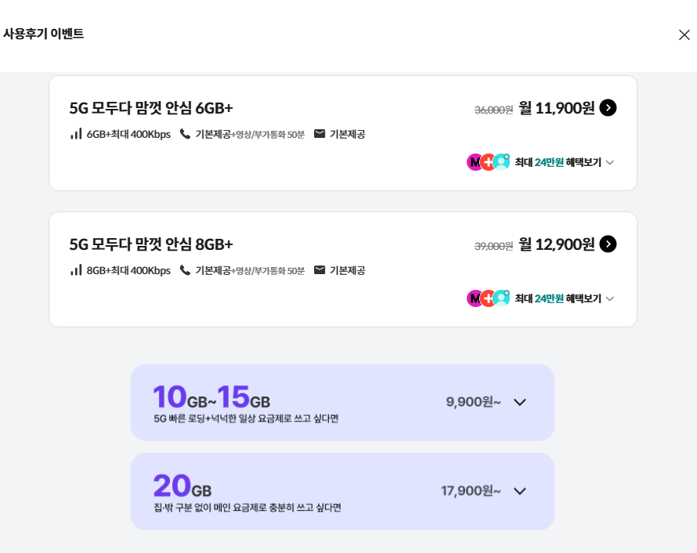Expand the 20GB plan section
The image size is (697, 553).
click(x=519, y=491)
